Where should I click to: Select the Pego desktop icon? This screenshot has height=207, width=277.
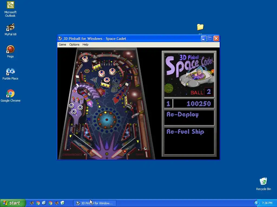(11, 51)
